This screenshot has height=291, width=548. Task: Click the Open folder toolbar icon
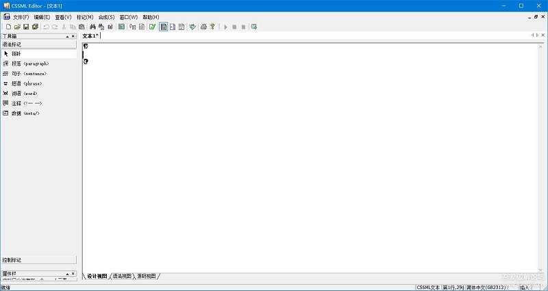(x=17, y=27)
